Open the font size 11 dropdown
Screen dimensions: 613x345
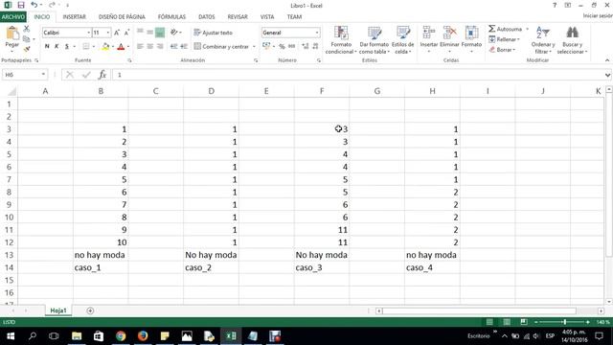tap(108, 33)
